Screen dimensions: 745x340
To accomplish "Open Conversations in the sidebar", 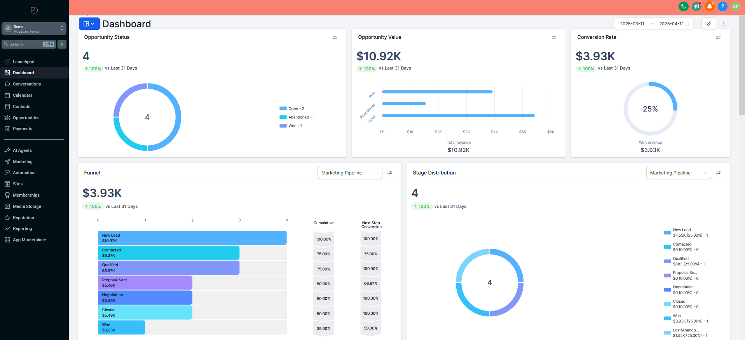I will 26,84.
